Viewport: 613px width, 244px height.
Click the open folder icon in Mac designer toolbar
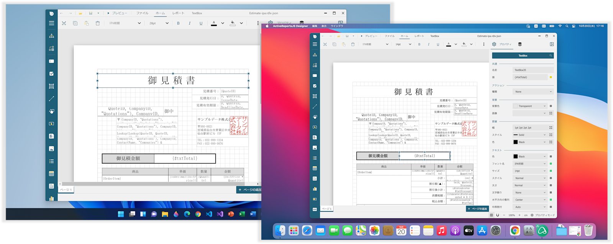click(x=339, y=36)
